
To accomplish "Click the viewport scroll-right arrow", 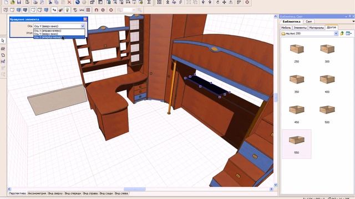I will (271, 189).
